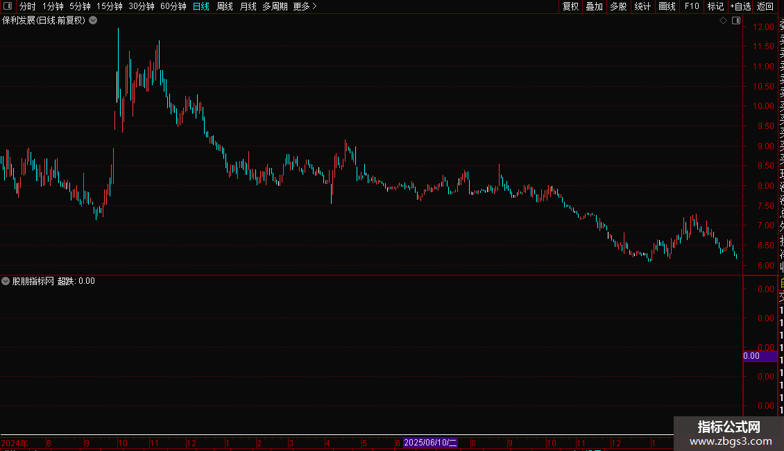Click the 6.00 price axis label
Screen dimensions: 784x451
(x=765, y=266)
